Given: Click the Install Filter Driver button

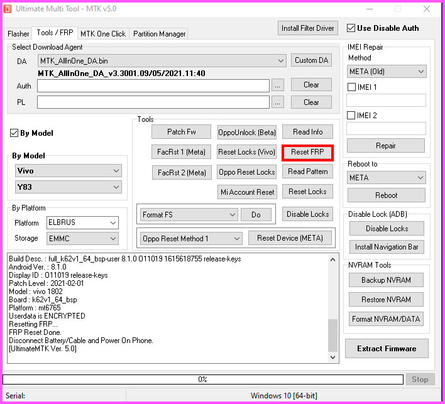Looking at the screenshot, I should (x=307, y=28).
